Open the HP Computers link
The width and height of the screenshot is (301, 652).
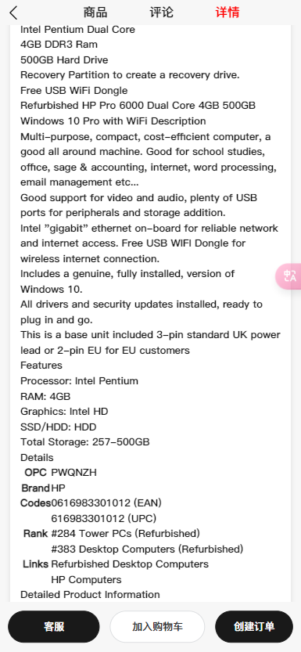point(86,580)
